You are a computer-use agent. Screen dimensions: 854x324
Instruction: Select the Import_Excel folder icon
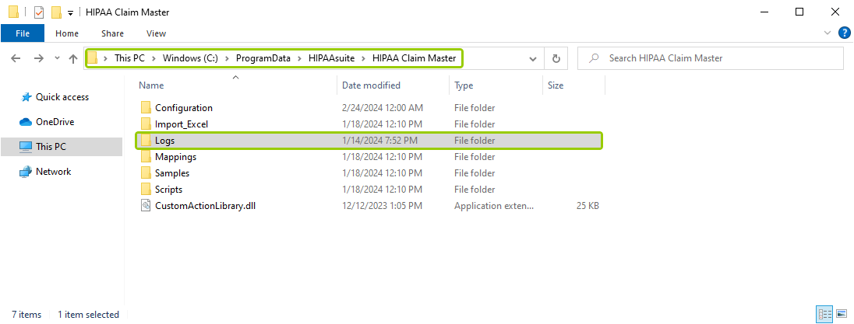click(x=146, y=124)
